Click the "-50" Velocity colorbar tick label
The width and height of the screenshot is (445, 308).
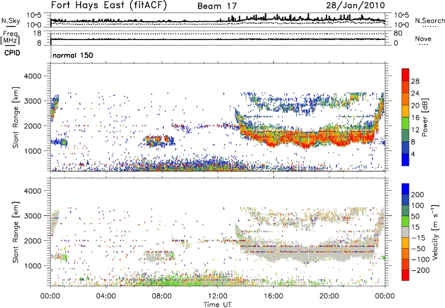419,249
